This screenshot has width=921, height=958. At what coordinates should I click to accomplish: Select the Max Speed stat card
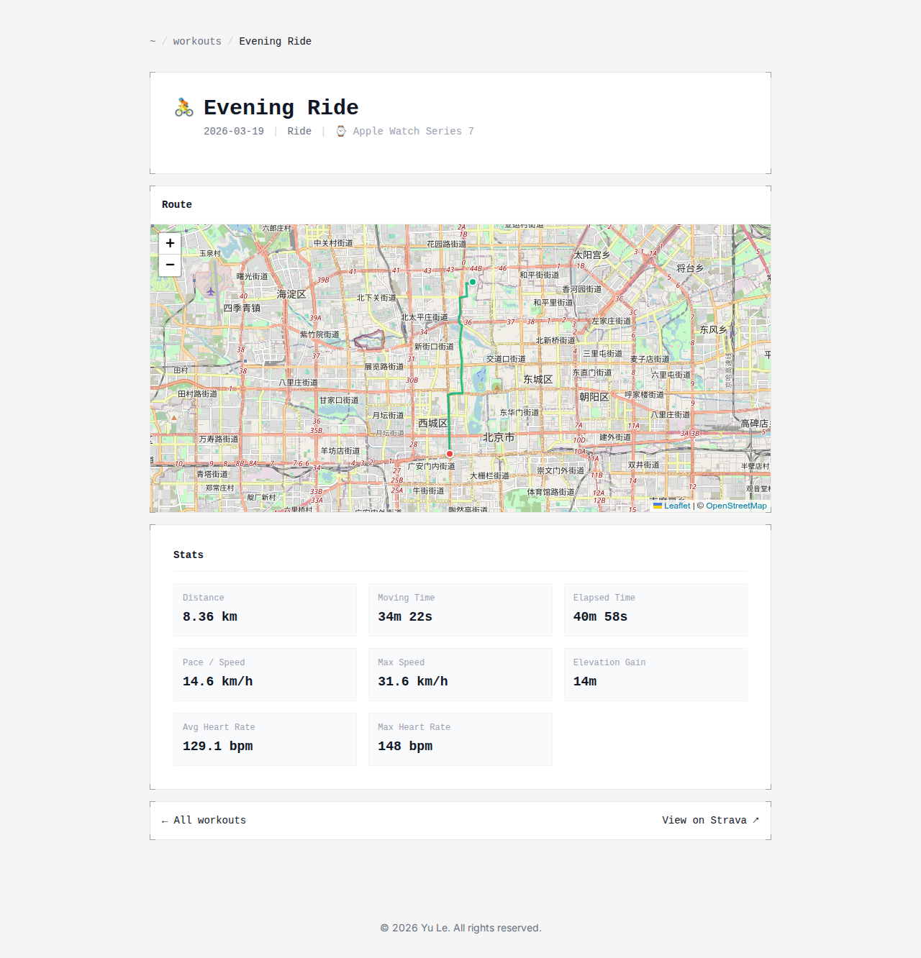(x=460, y=675)
